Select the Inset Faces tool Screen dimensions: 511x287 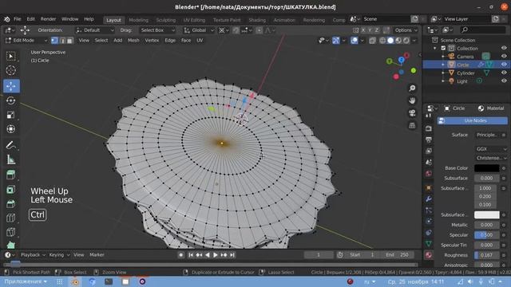(11, 190)
